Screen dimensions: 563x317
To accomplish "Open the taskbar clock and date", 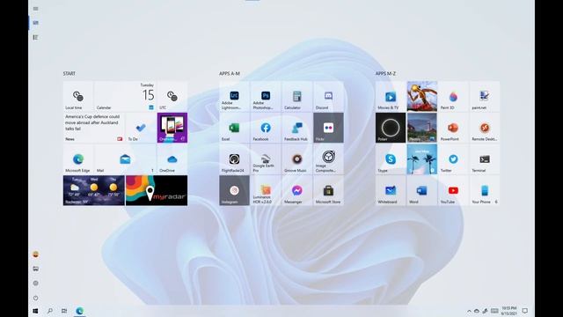I will coord(508,311).
